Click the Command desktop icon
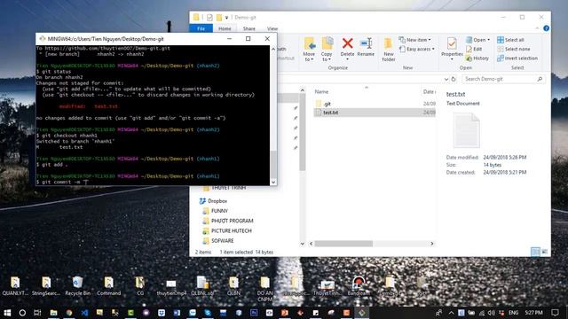568x319 pixels. [x=108, y=286]
